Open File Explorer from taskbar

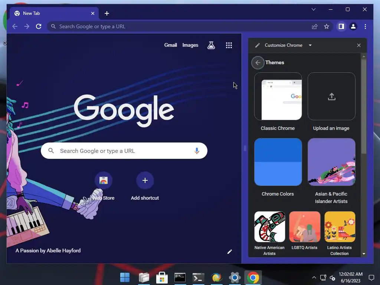144,278
